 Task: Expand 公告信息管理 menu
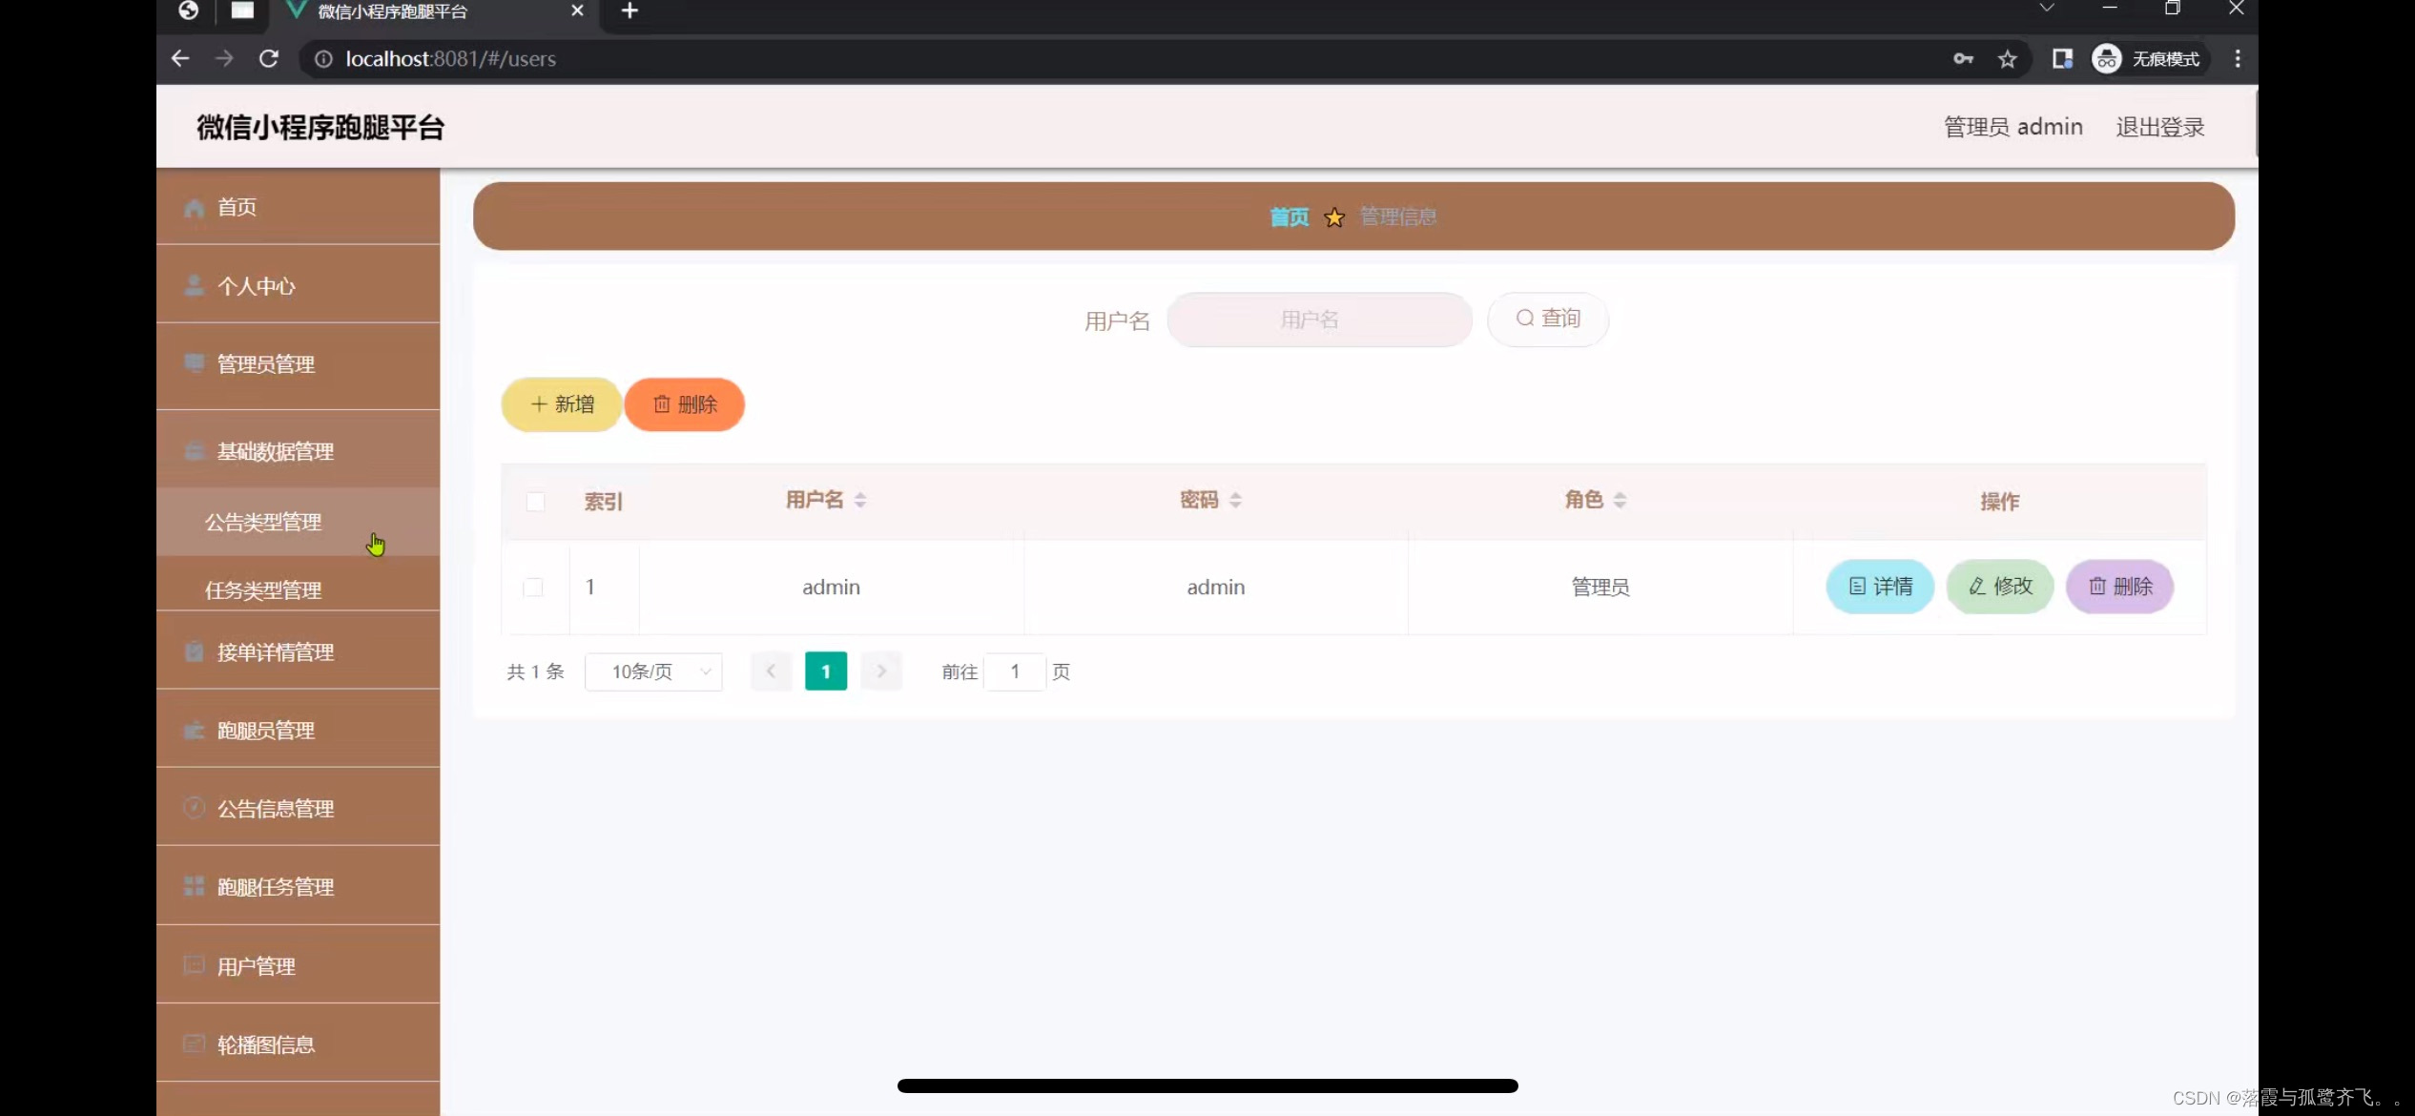[x=298, y=809]
